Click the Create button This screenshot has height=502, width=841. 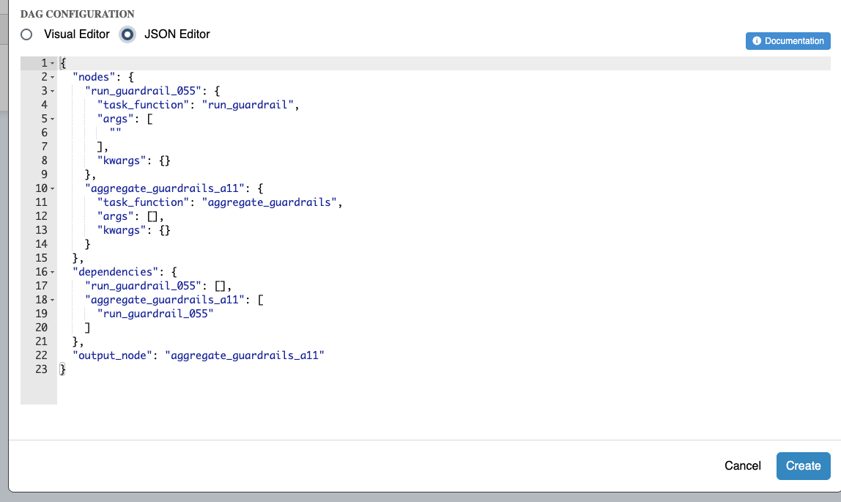pos(803,465)
